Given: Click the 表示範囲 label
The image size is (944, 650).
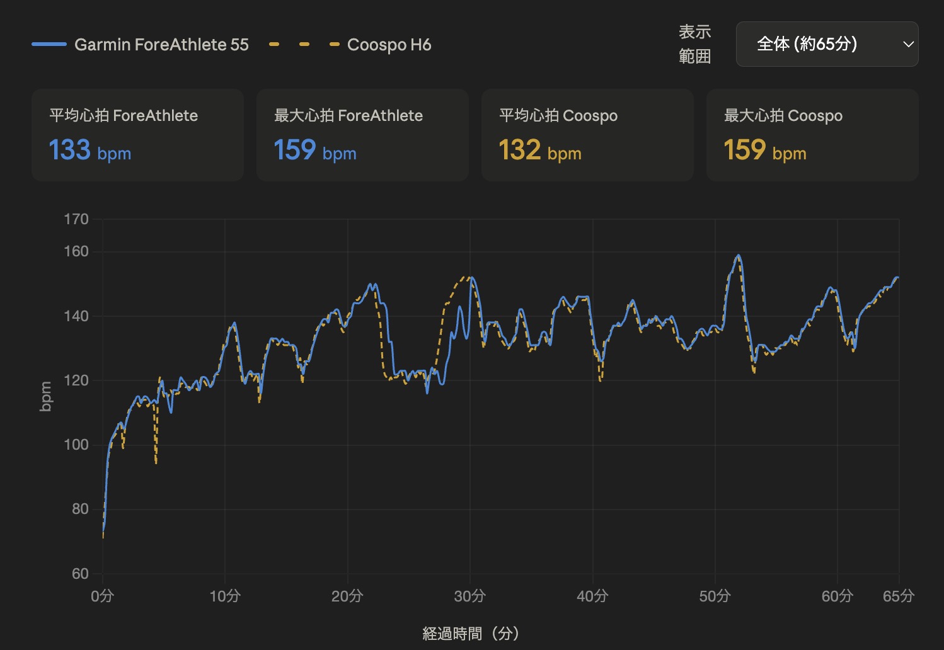Looking at the screenshot, I should (694, 44).
